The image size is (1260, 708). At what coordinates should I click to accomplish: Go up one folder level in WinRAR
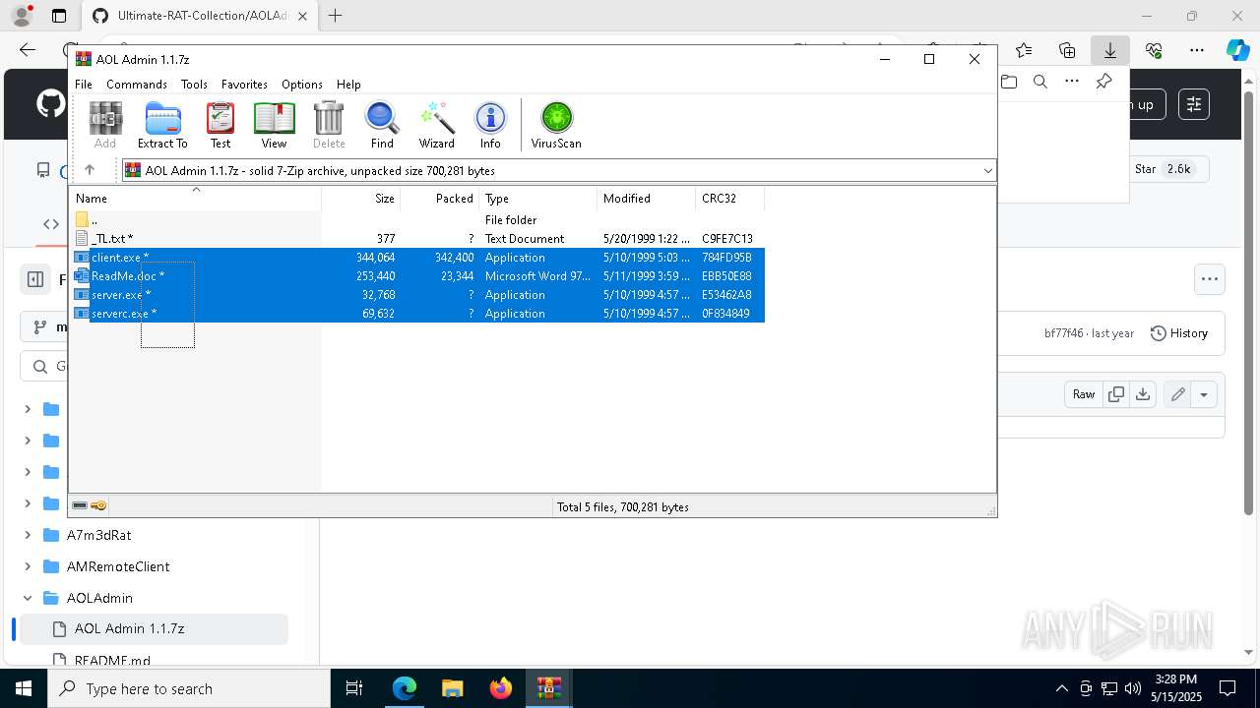click(90, 170)
